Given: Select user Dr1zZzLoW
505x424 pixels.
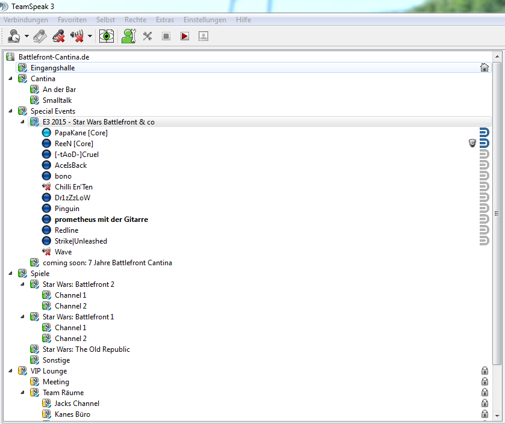Looking at the screenshot, I should click(x=72, y=197).
